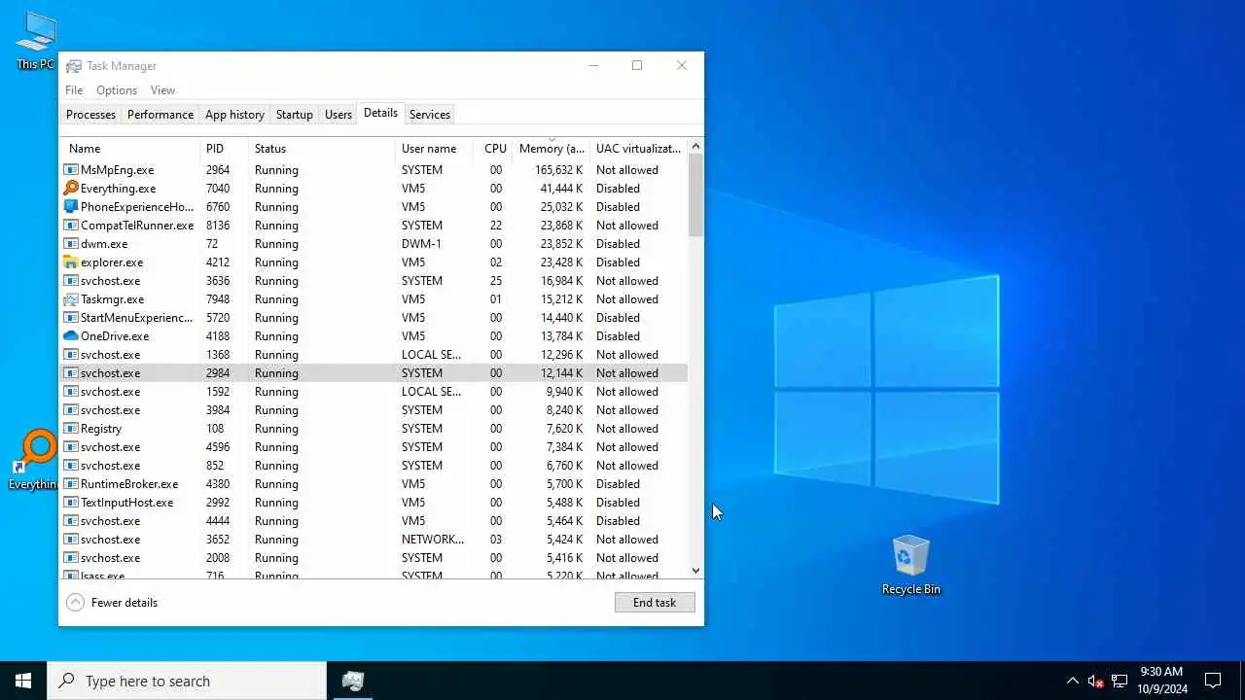The height and width of the screenshot is (700, 1245).
Task: Click the muted volume tray icon
Action: pos(1095,681)
